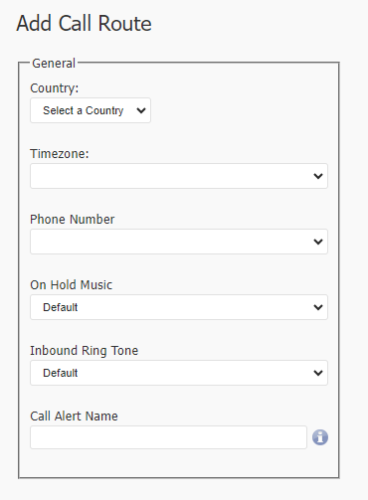This screenshot has width=368, height=500.
Task: Click the chevron arrow on Inbound Ring Tone
Action: coord(318,373)
